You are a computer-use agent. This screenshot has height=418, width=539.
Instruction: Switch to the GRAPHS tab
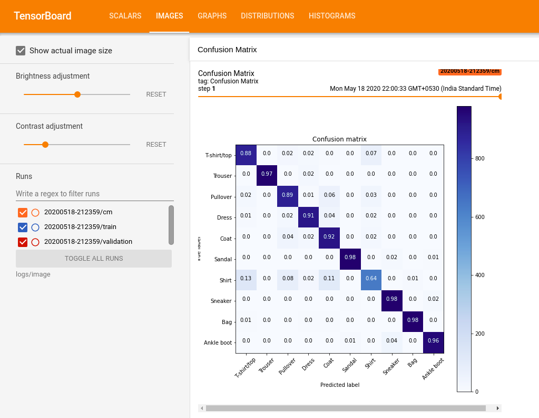(212, 16)
